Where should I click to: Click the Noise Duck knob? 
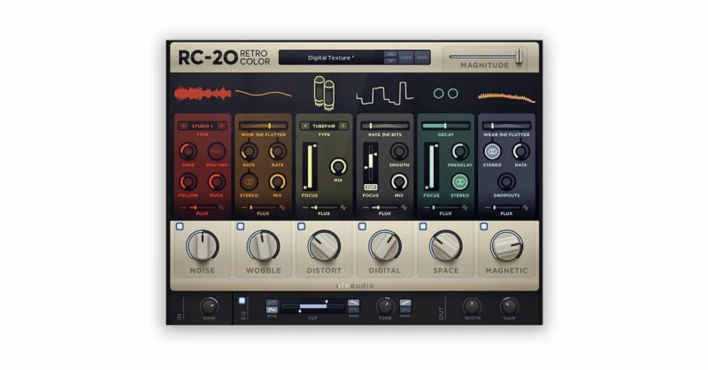click(x=217, y=182)
